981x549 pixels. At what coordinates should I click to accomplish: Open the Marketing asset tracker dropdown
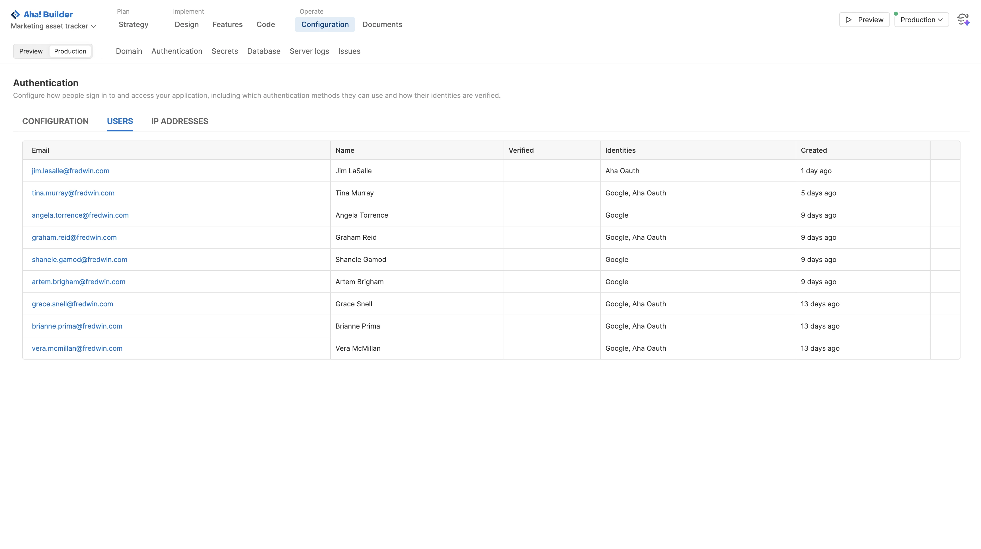(53, 26)
